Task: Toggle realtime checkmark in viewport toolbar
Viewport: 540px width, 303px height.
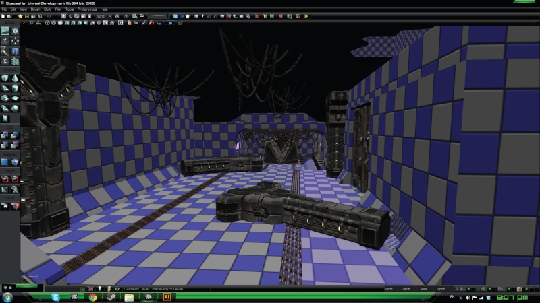Action: [x=24, y=23]
